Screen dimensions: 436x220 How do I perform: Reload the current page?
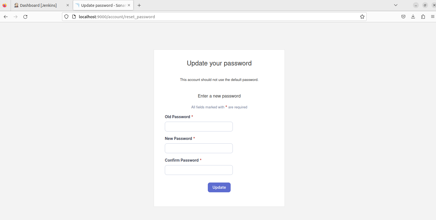25,17
